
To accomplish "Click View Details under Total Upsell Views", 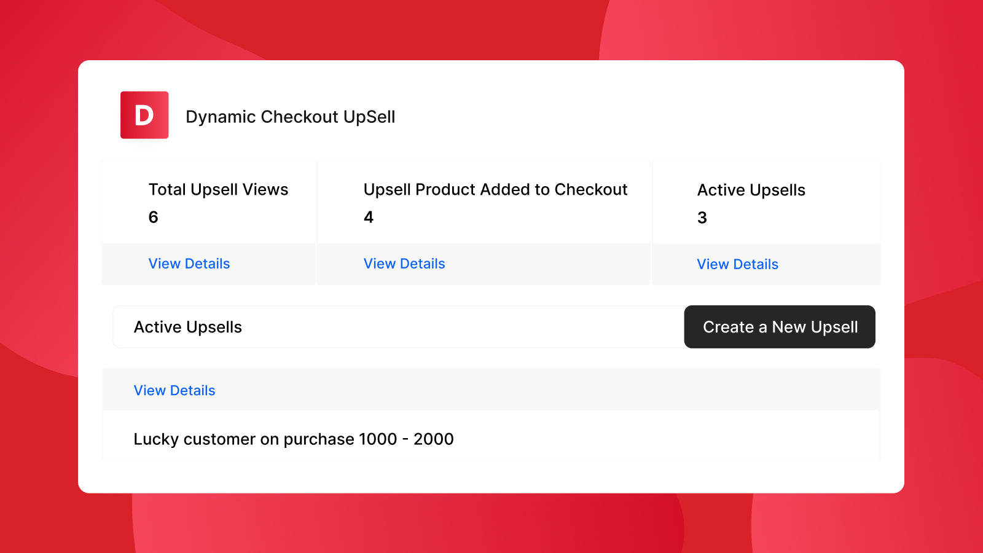I will (189, 264).
